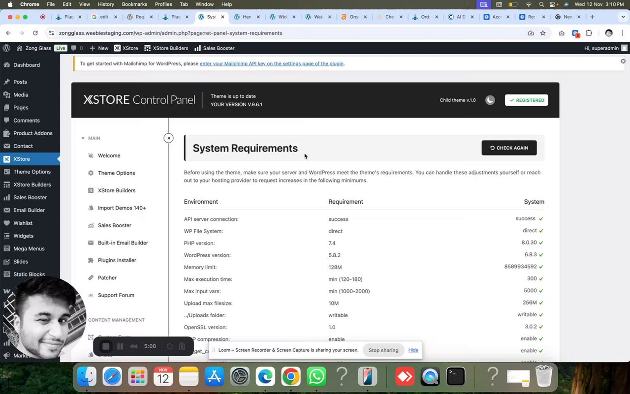This screenshot has height=394, width=630.
Task: Open Finder from the dock
Action: [87, 377]
